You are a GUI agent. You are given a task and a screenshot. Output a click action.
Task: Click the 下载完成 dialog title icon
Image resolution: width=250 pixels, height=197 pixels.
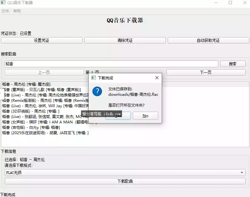(x=94, y=78)
